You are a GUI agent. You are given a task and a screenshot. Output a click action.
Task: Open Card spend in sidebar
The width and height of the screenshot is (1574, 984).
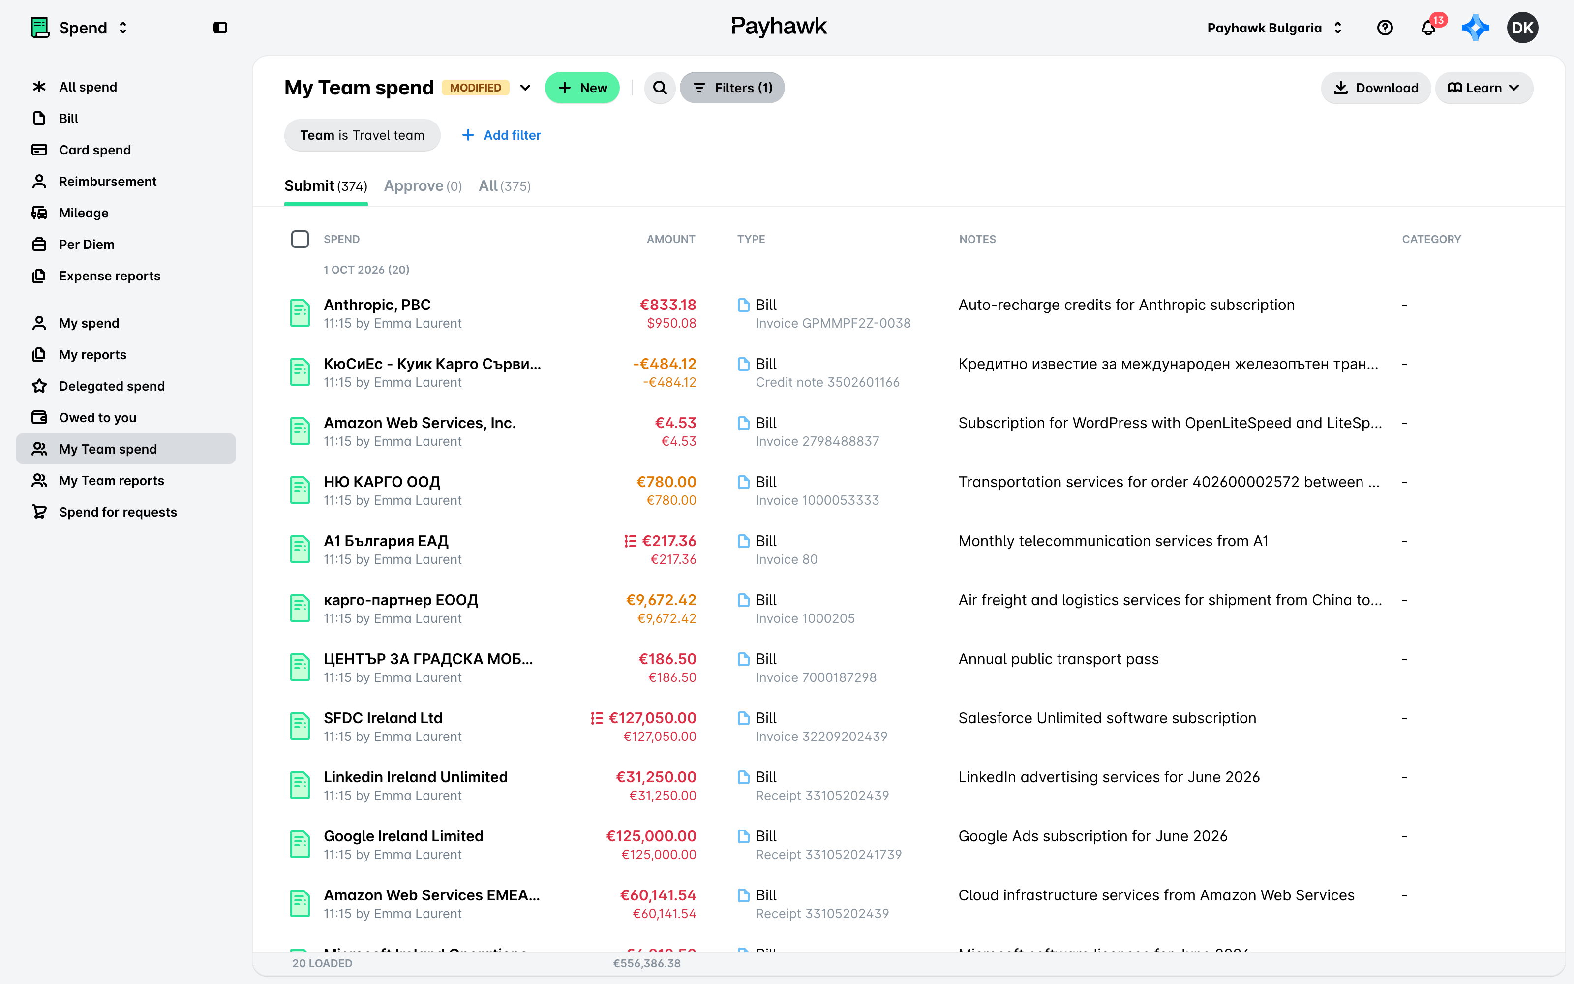[x=126, y=150]
